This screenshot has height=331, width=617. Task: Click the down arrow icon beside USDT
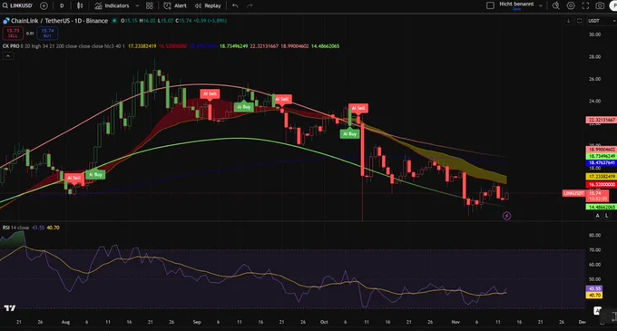[x=568, y=21]
